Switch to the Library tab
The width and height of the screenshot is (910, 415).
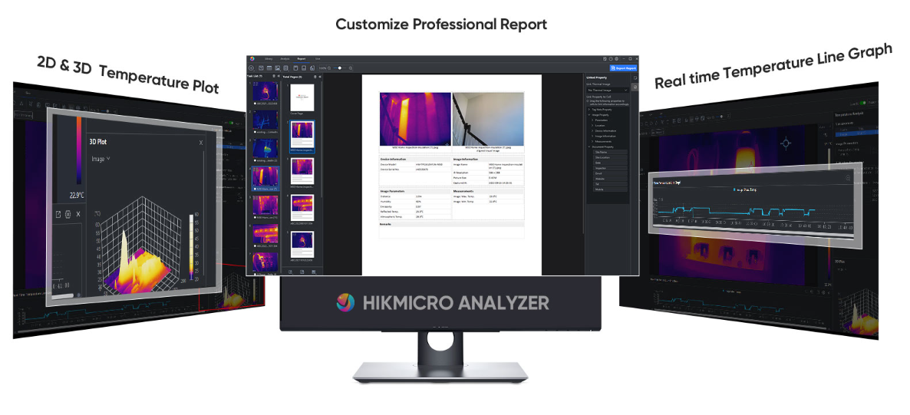pyautogui.click(x=269, y=58)
